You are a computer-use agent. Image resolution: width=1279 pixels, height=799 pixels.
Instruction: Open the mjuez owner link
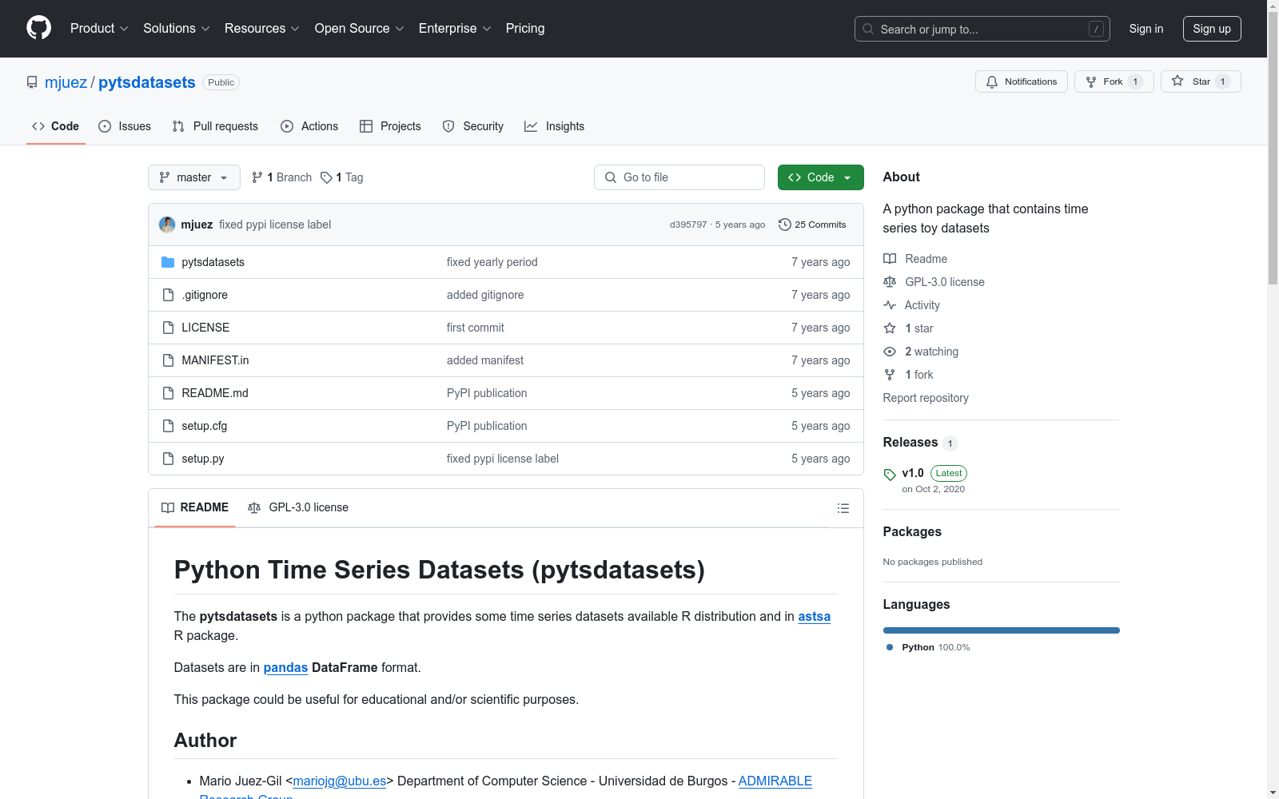click(x=66, y=82)
